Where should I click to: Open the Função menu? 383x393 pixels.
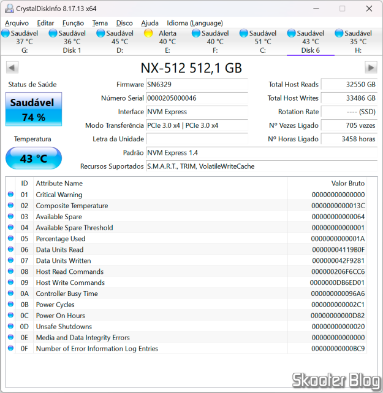point(73,23)
